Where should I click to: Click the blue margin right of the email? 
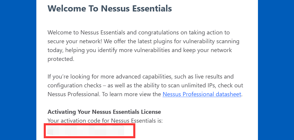click(276, 70)
